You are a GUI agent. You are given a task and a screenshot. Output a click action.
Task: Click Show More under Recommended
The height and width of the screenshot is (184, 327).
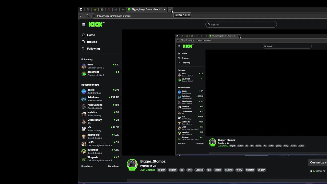(x=87, y=166)
